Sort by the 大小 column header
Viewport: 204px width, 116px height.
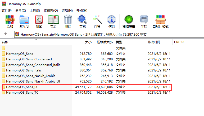(82, 42)
